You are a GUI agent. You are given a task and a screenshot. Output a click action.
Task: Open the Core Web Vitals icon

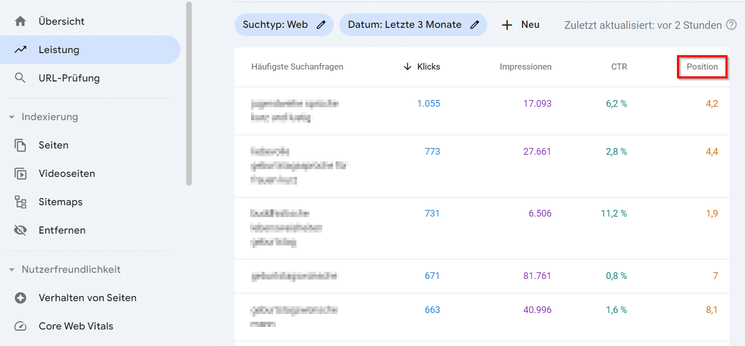click(x=21, y=326)
